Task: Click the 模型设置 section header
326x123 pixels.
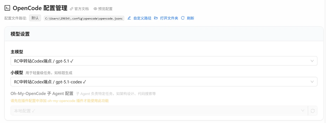Action: click(20, 34)
